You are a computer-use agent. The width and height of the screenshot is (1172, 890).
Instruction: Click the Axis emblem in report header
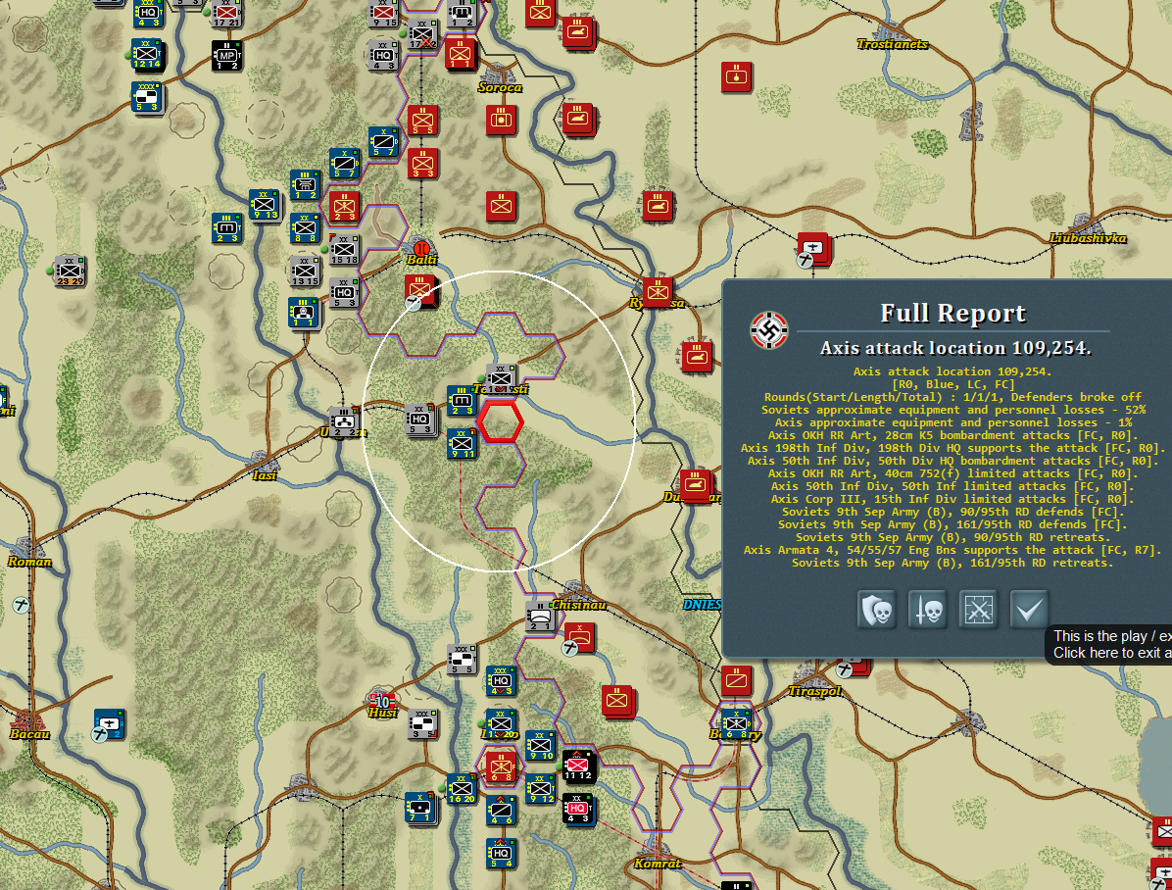769,329
